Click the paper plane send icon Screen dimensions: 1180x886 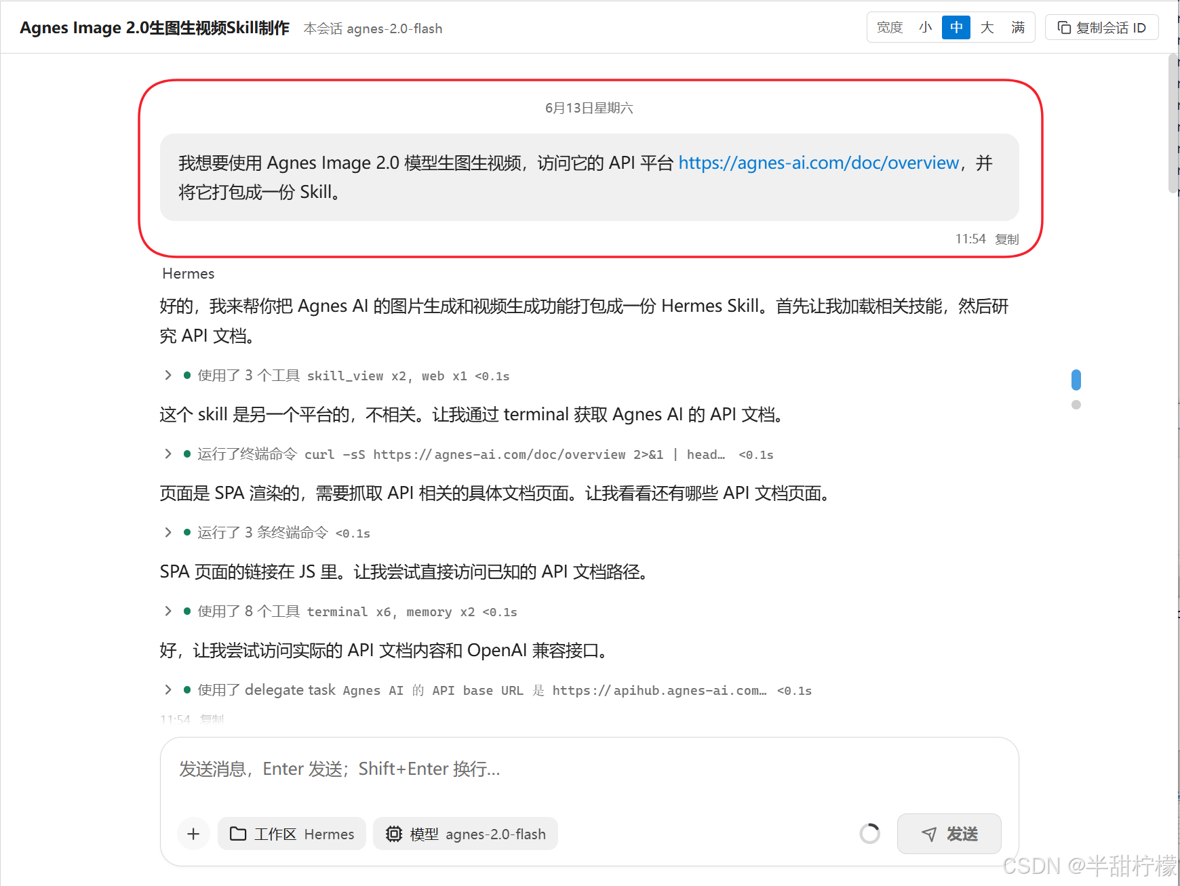[x=929, y=834]
